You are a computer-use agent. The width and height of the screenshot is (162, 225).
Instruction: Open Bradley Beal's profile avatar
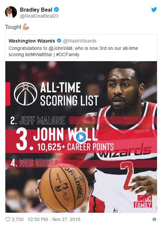(11, 12)
